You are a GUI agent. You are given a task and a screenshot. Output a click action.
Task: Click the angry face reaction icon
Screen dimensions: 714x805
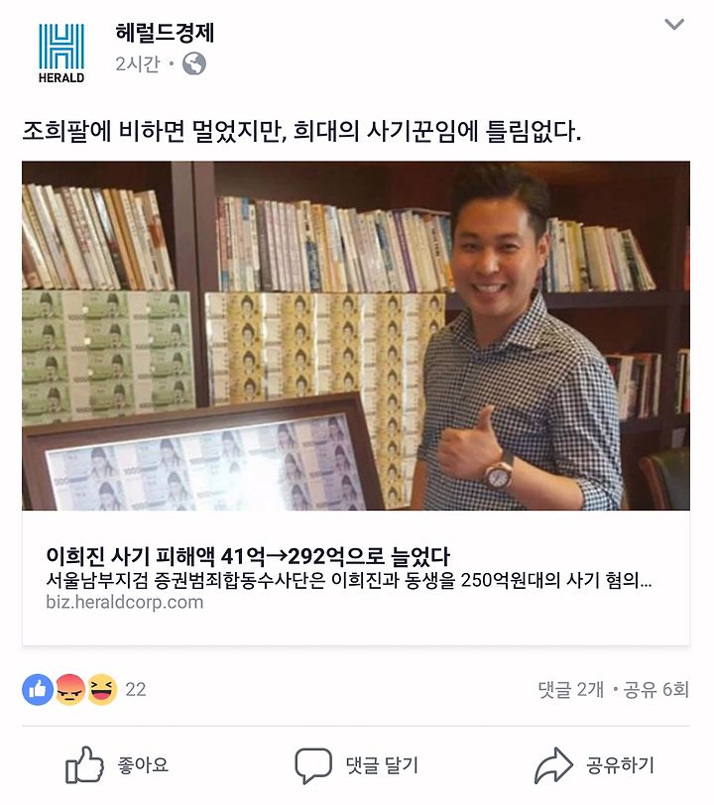(x=69, y=689)
